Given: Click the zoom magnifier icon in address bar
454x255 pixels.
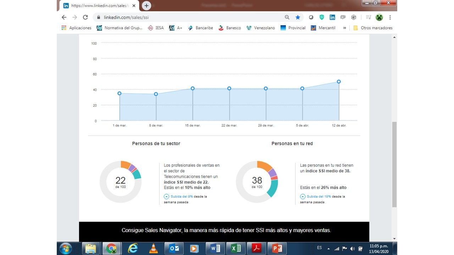Looking at the screenshot, I should coord(287,17).
